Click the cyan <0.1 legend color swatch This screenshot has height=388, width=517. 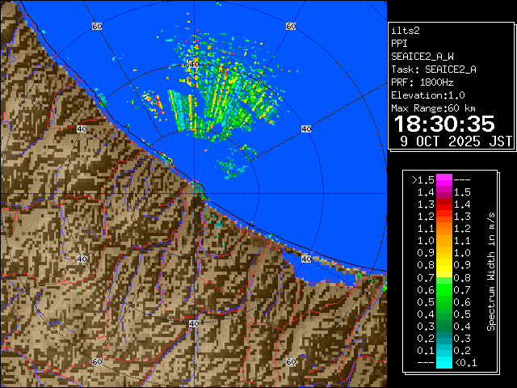click(x=443, y=363)
